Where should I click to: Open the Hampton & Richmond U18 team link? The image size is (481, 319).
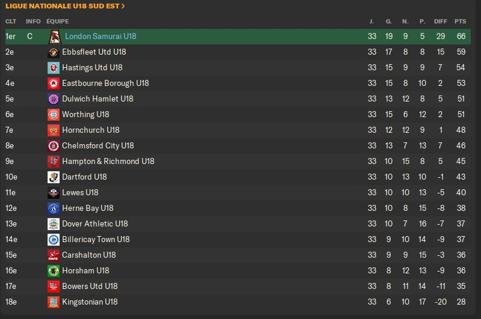(x=108, y=162)
